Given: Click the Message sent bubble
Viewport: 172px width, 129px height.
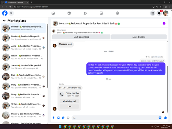Looking at the screenshot, I should coord(65,44).
